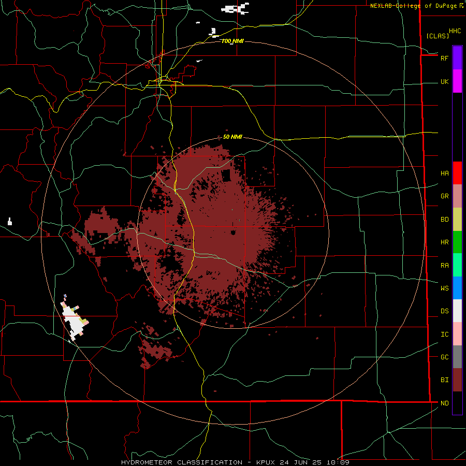Click the UK legend label
The image size is (466, 466).
(444, 82)
